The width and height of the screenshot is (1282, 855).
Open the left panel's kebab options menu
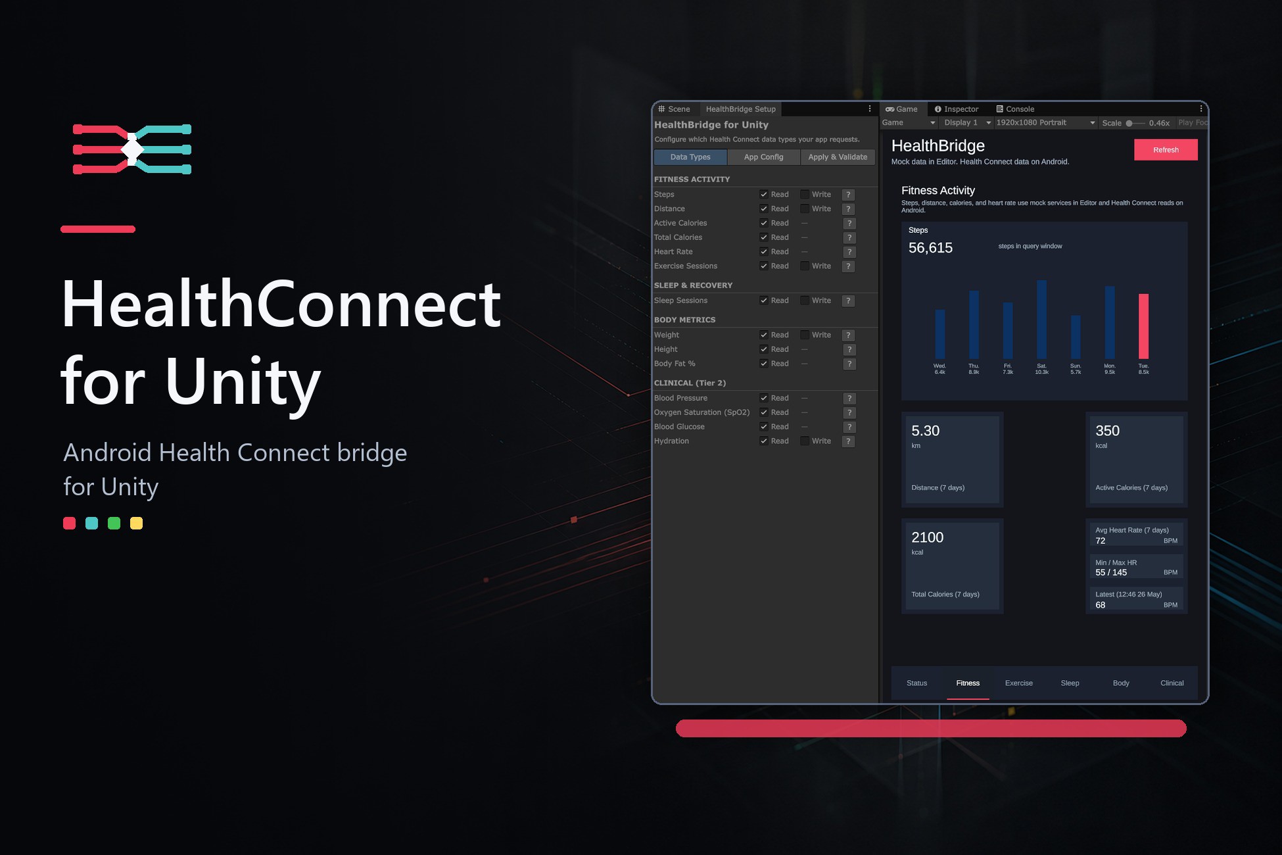pyautogui.click(x=870, y=109)
